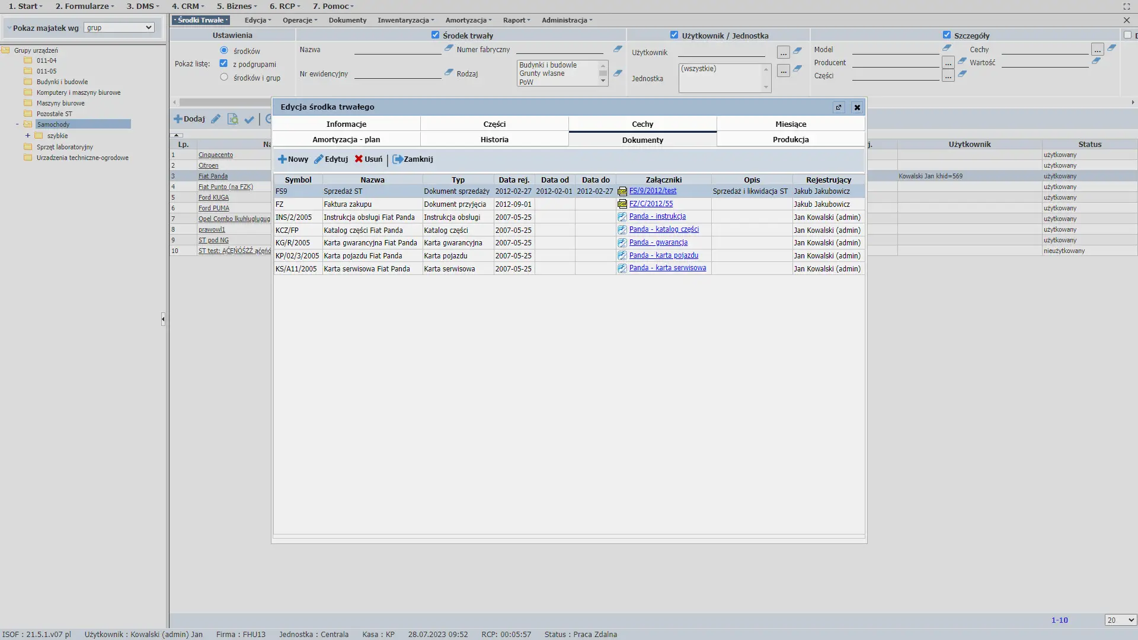Toggle the z podgrupami checkbox

(x=223, y=63)
